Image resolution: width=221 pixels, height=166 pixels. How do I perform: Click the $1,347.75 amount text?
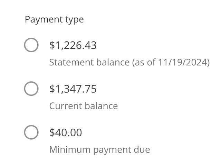tap(73, 89)
